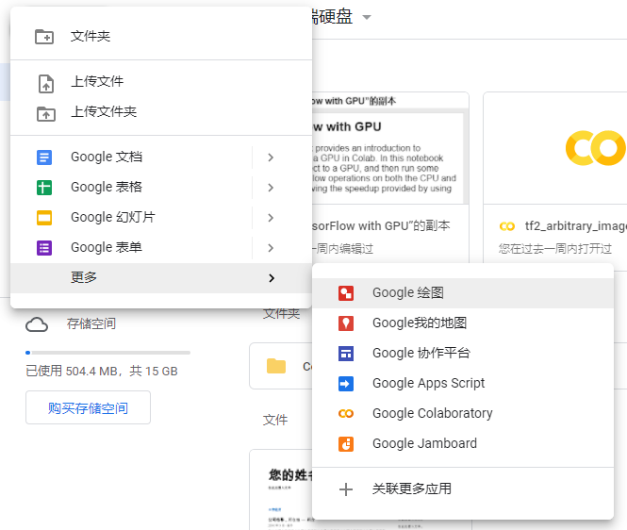Image resolution: width=627 pixels, height=530 pixels.
Task: Click the Google Jamboard orange icon
Action: coord(346,444)
